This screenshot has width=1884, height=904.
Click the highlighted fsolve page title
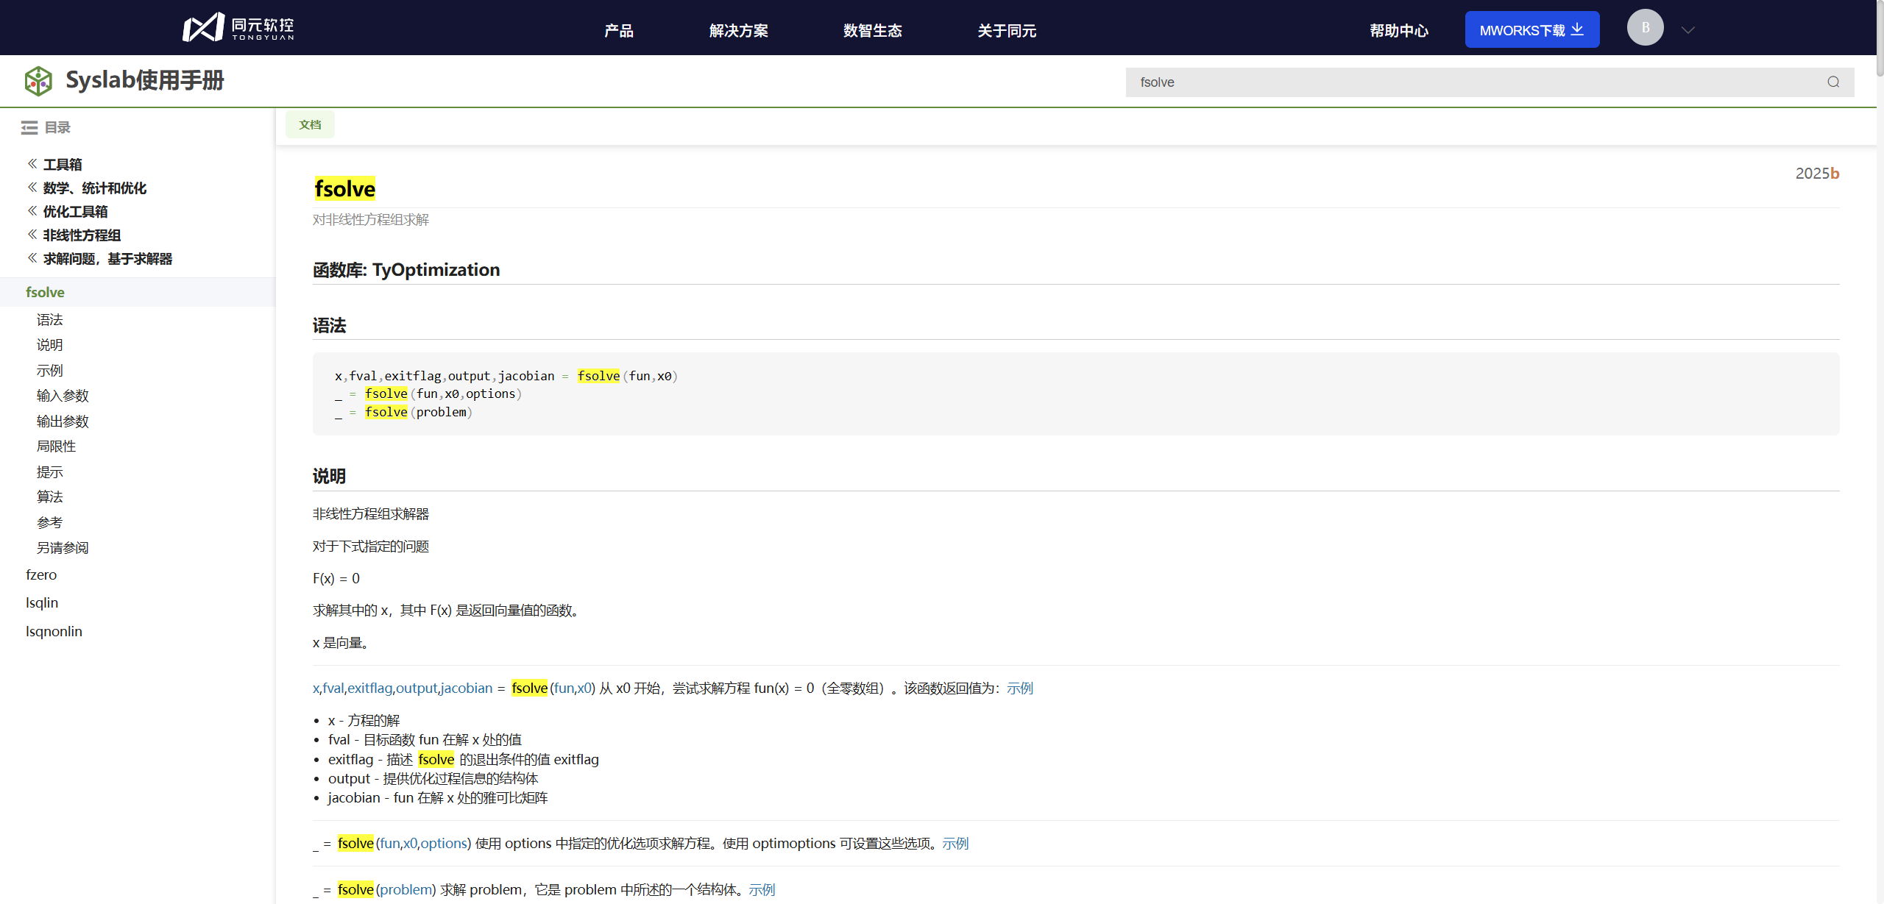coord(344,189)
